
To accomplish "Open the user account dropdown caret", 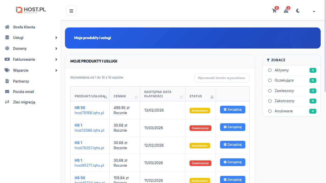I will click(x=314, y=11).
